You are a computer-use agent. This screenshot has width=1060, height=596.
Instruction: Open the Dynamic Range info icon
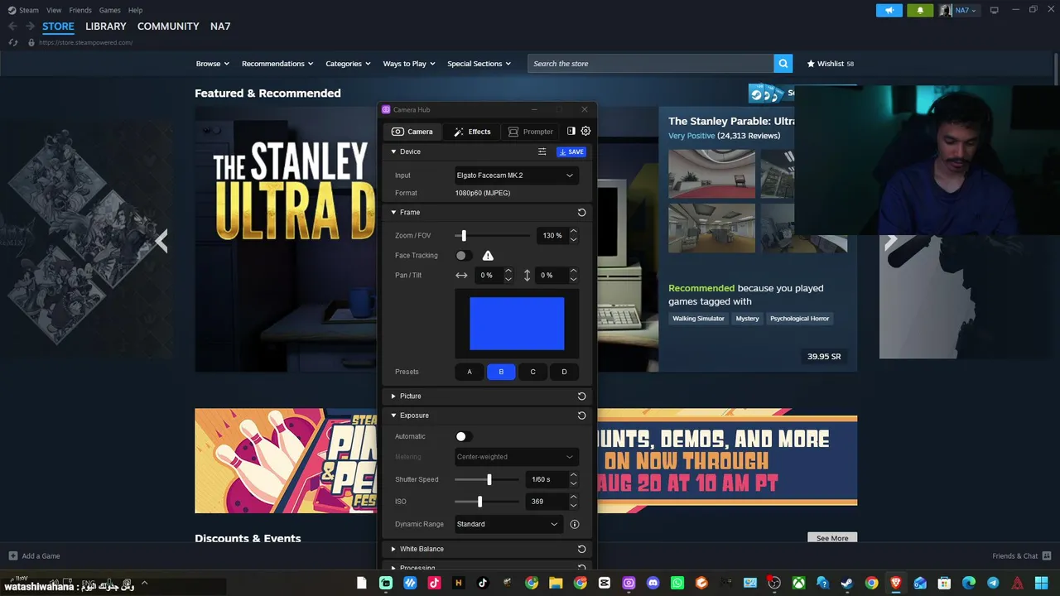(x=575, y=524)
